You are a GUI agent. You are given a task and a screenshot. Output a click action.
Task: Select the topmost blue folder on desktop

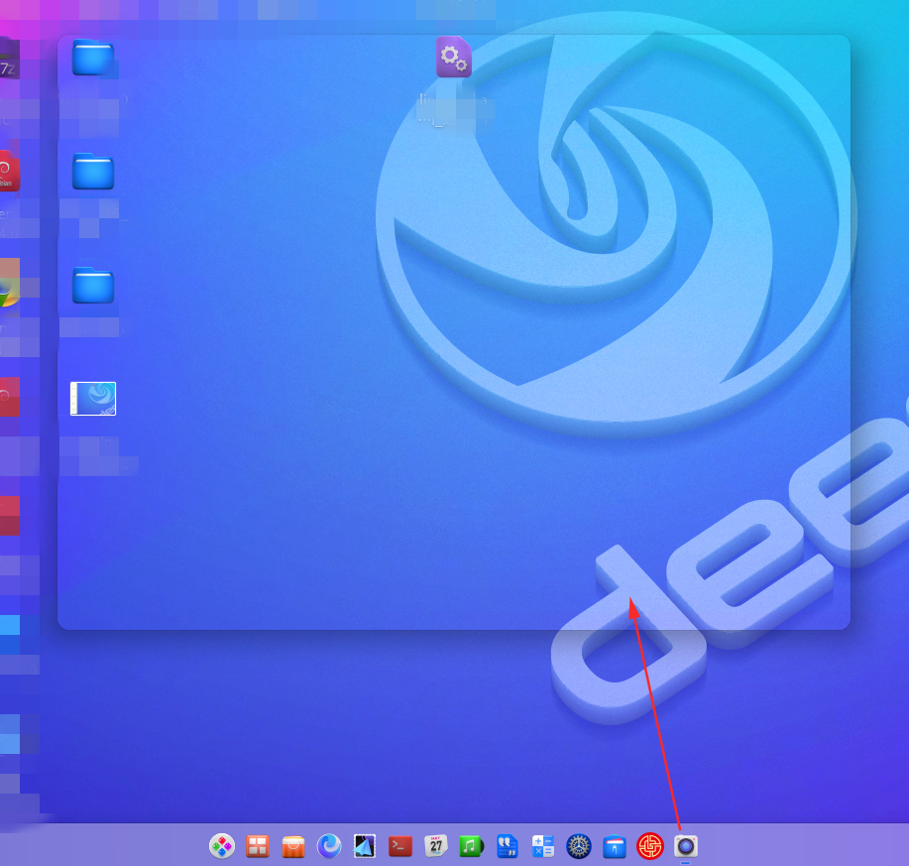[x=93, y=58]
